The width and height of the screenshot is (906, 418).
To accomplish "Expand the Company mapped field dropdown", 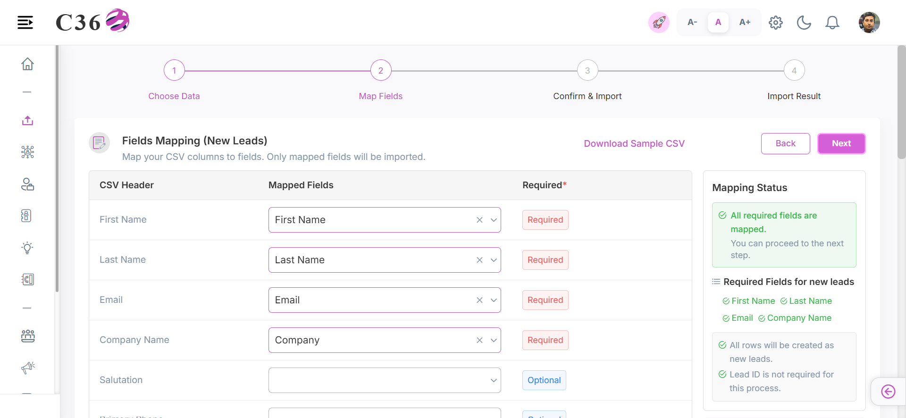I will (x=494, y=340).
